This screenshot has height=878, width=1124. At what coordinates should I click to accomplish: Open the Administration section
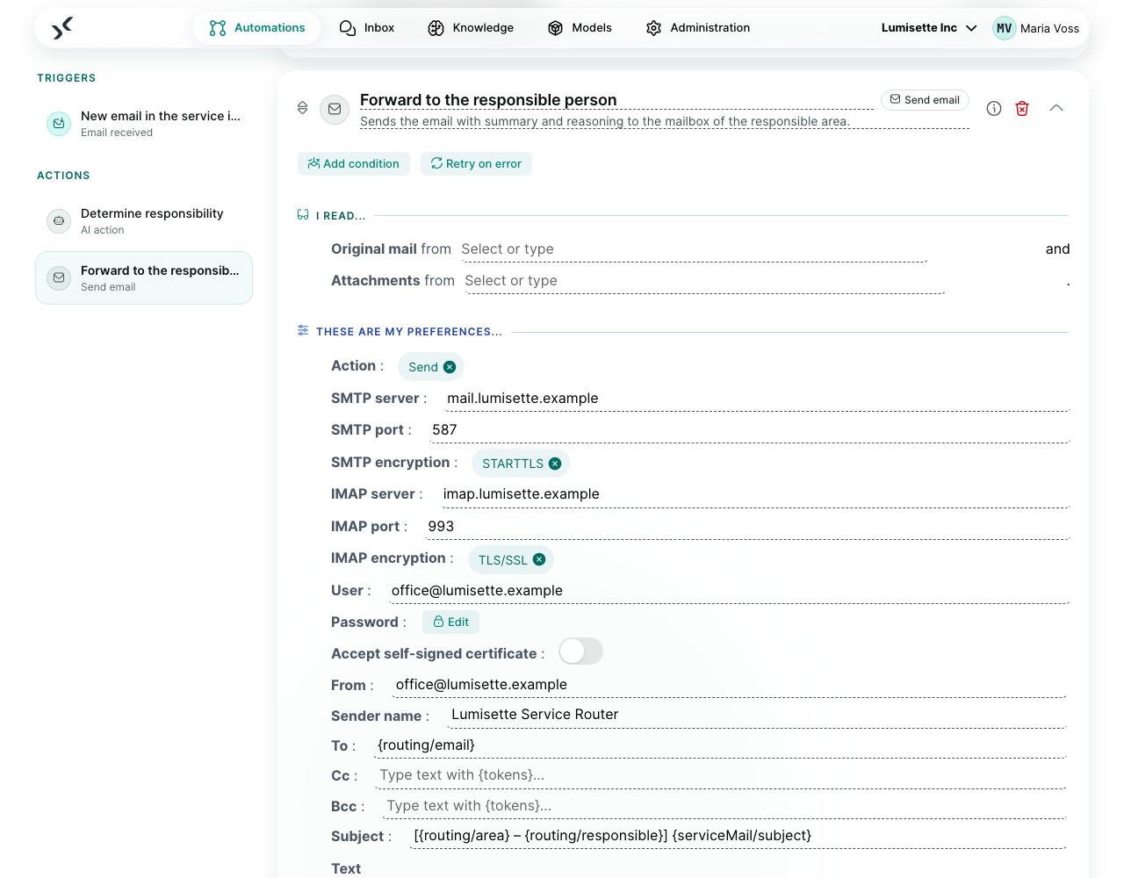(698, 28)
